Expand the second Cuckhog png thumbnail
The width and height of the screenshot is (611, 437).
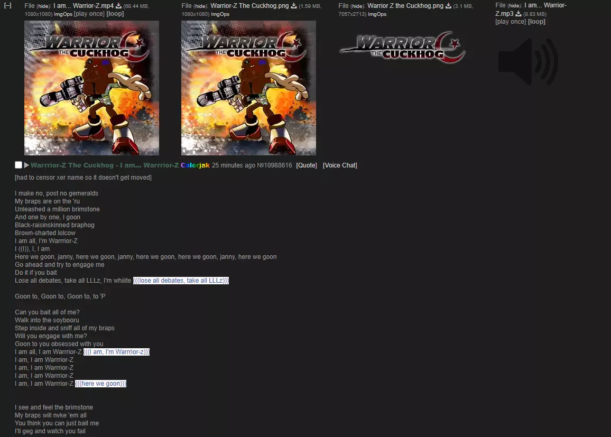coord(248,88)
